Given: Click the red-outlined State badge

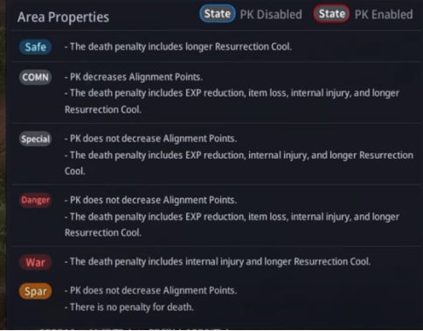Looking at the screenshot, I should 331,14.
